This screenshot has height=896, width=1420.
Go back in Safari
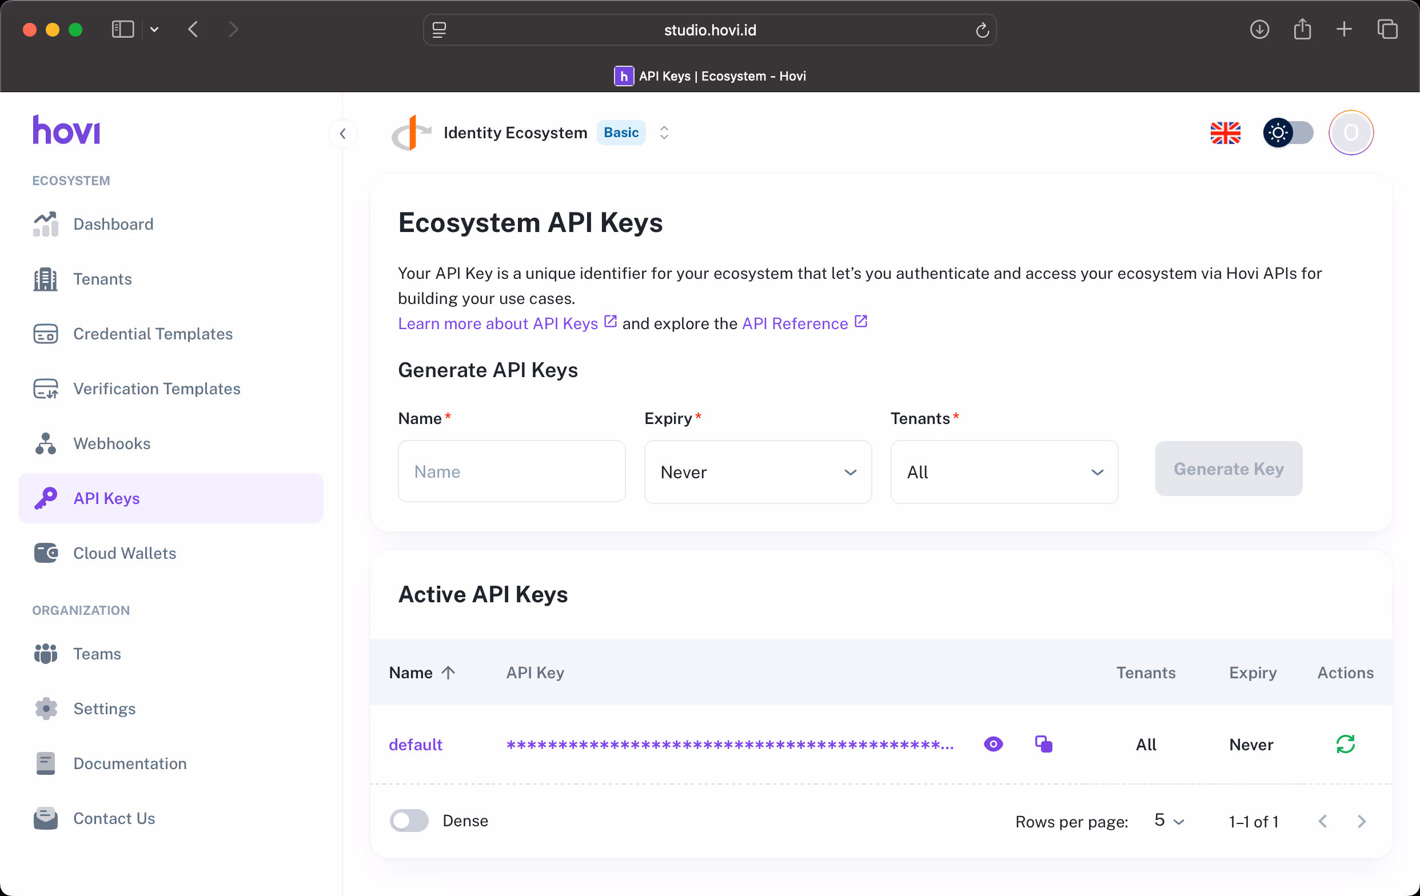click(x=193, y=29)
